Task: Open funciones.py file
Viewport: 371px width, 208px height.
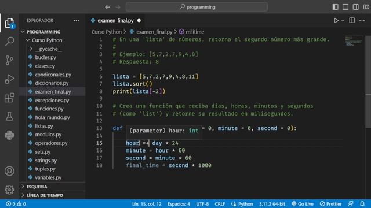Action: click(49, 109)
